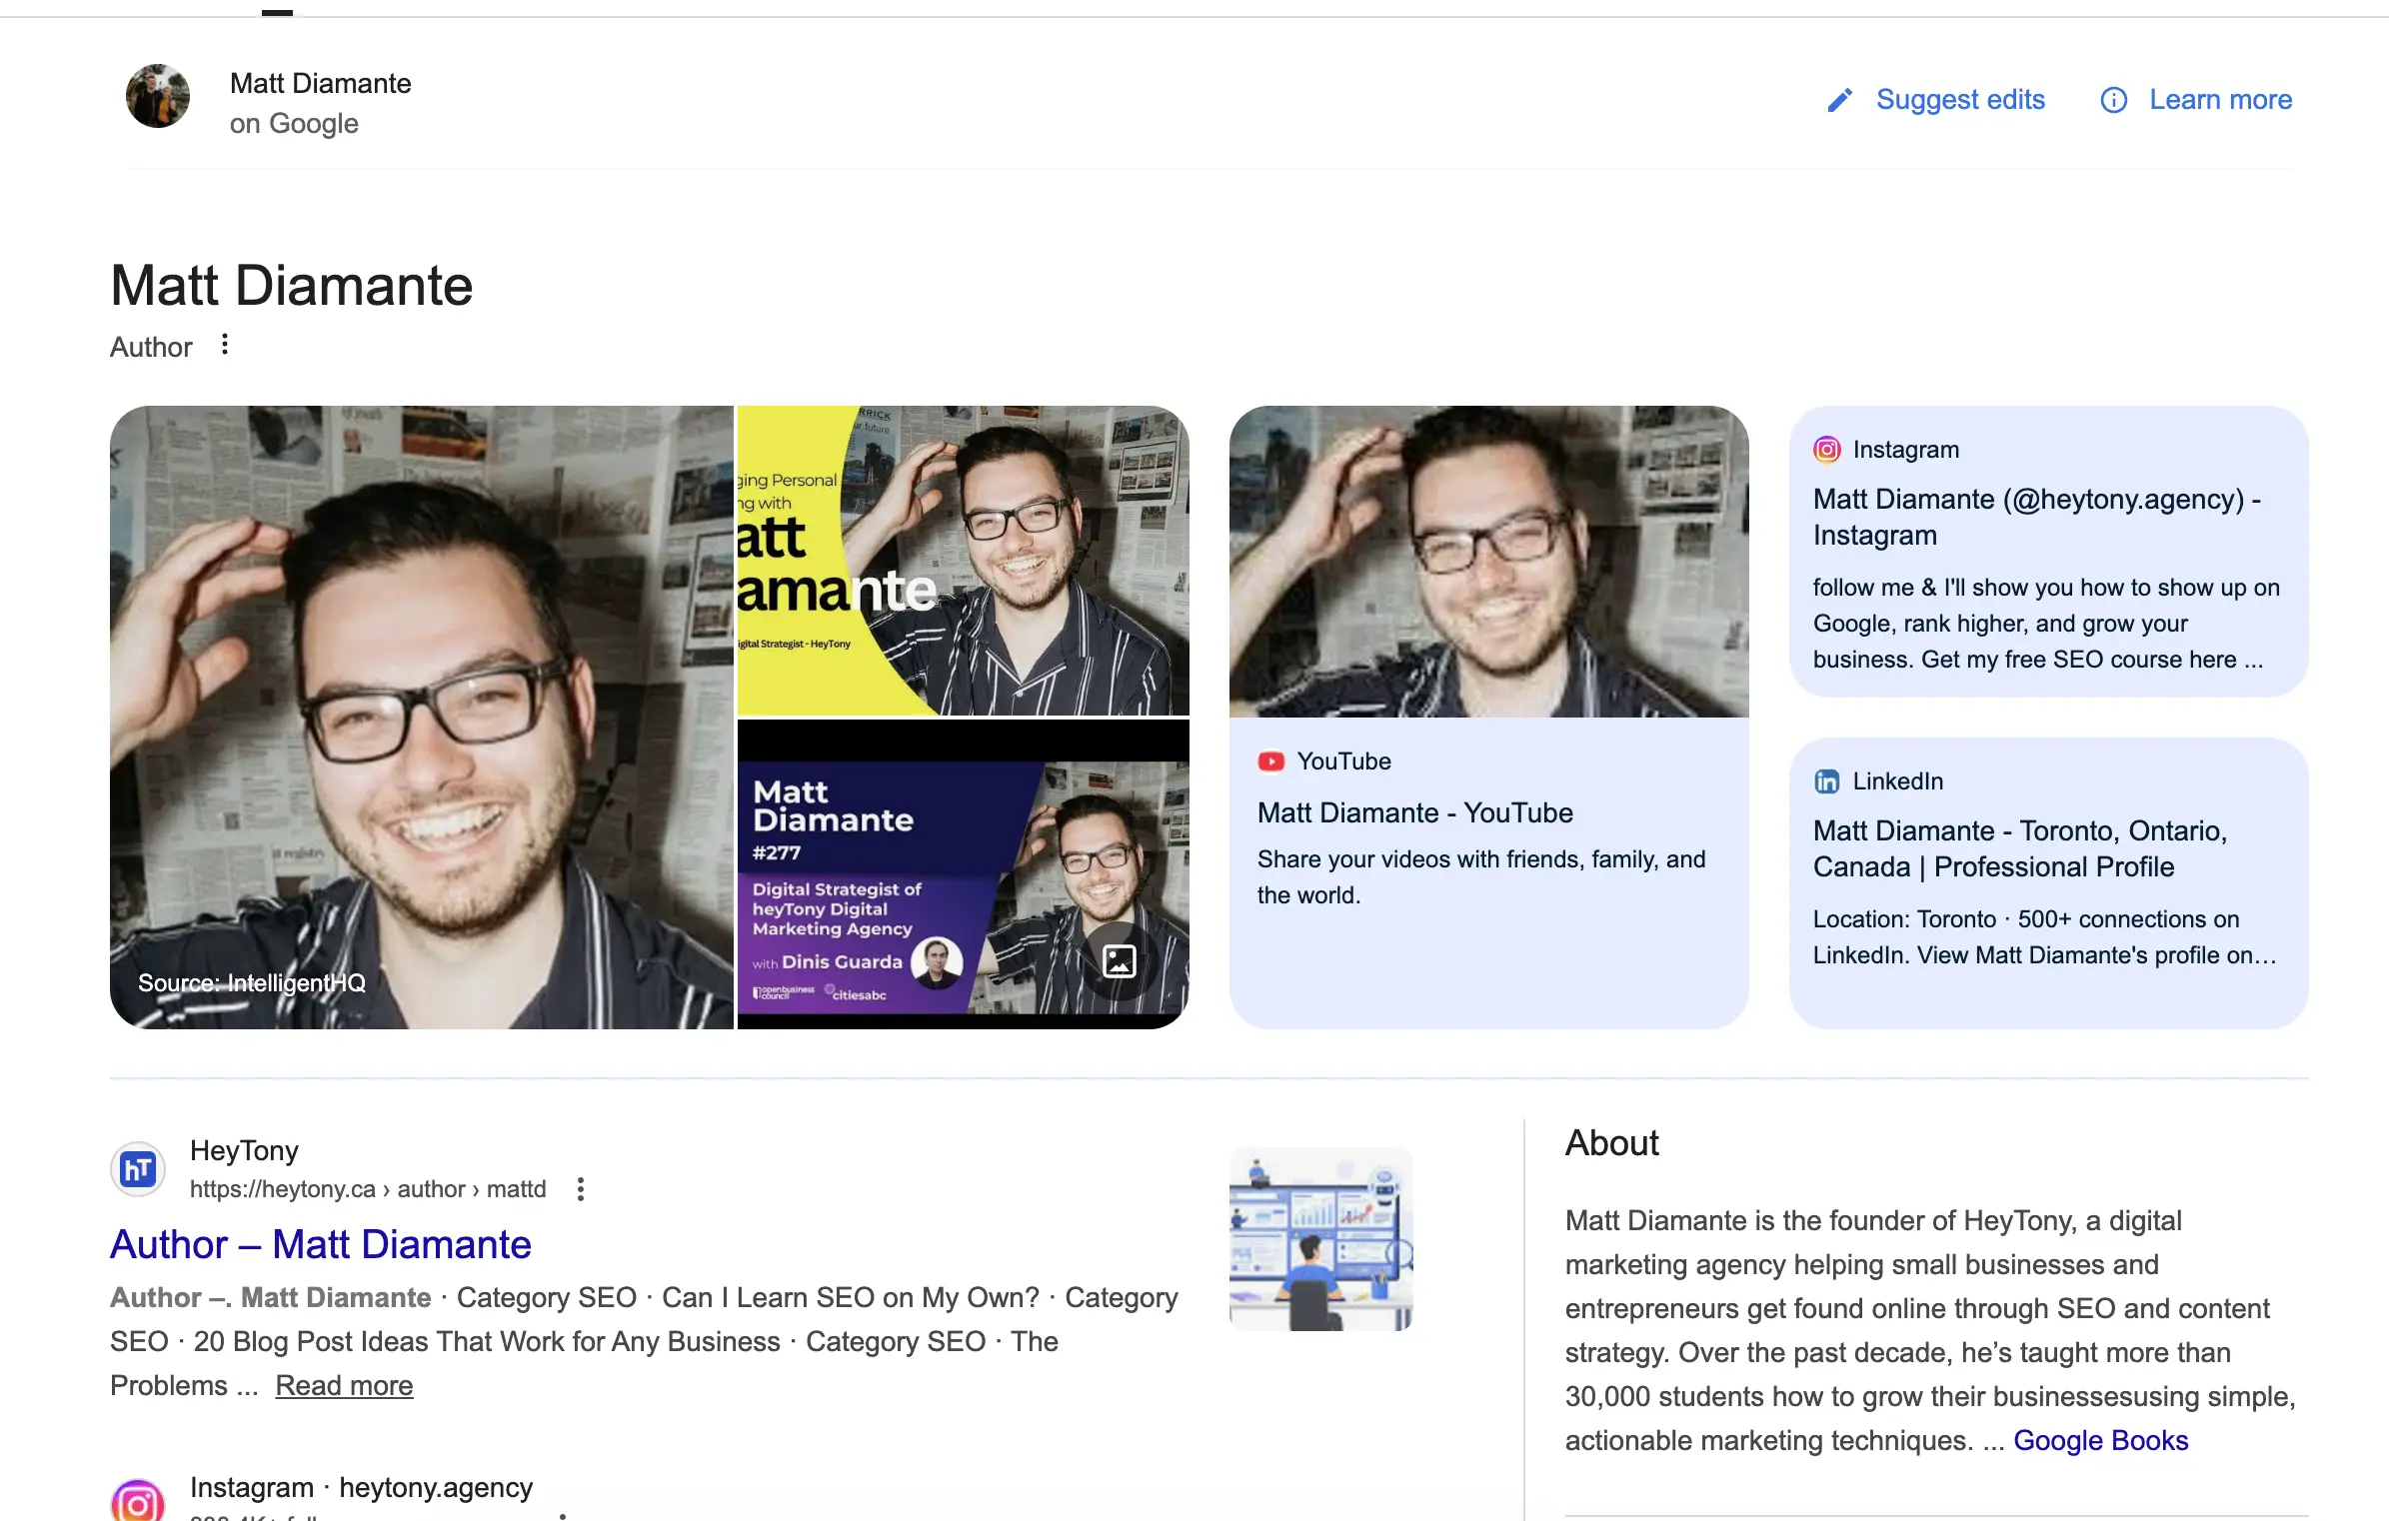Viewport: 2389px width, 1521px height.
Task: Click the Suggest edits button
Action: point(1959,100)
